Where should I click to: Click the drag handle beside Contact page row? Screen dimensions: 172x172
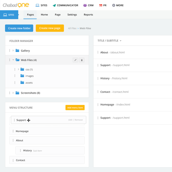click(x=98, y=92)
